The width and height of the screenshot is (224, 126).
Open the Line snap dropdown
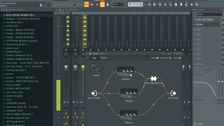tap(119, 5)
